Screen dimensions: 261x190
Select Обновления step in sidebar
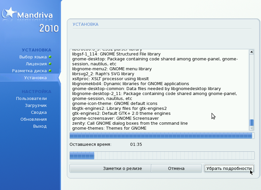tap(34, 119)
